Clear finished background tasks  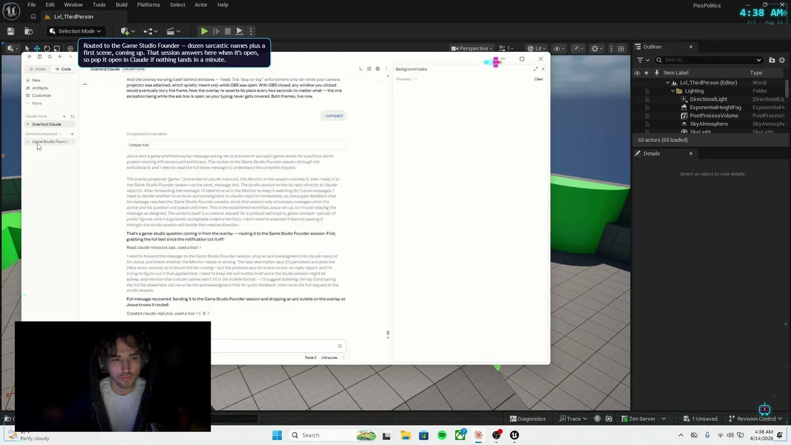tap(538, 79)
